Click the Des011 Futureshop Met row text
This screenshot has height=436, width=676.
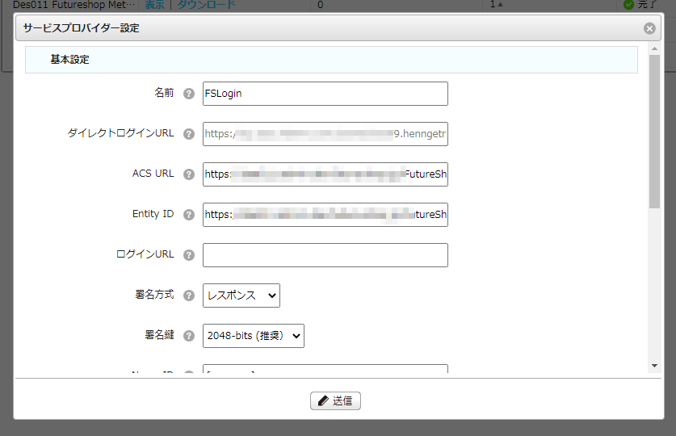(x=73, y=5)
